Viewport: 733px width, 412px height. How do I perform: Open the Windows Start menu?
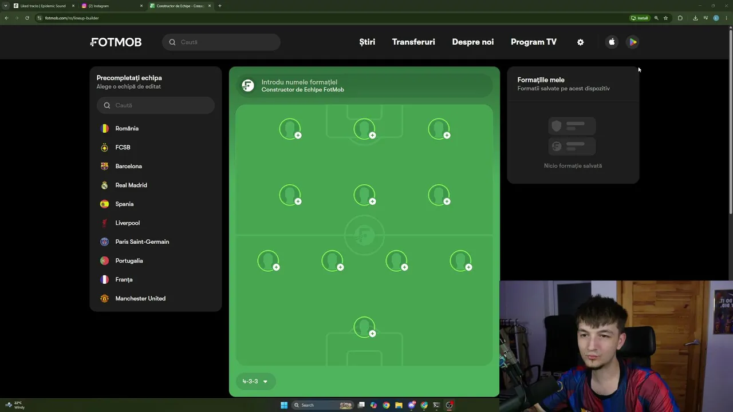[x=284, y=405]
